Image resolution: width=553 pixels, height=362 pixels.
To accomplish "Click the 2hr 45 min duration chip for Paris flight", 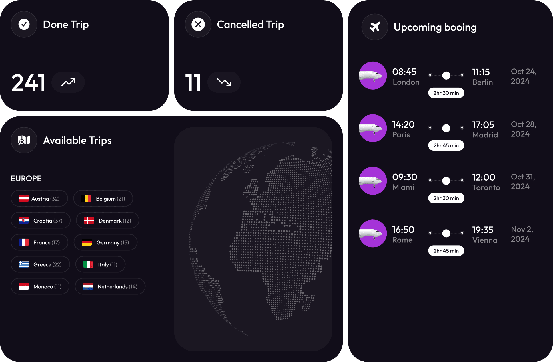I will click(446, 145).
